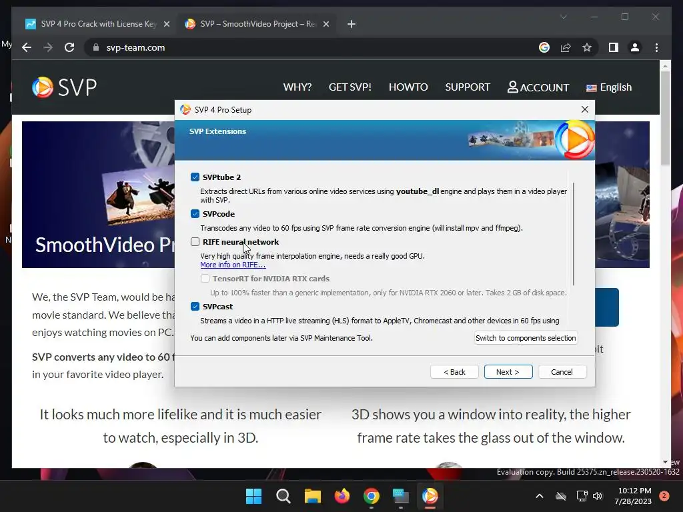Click the browser page vertical scrollbar

click(665, 117)
